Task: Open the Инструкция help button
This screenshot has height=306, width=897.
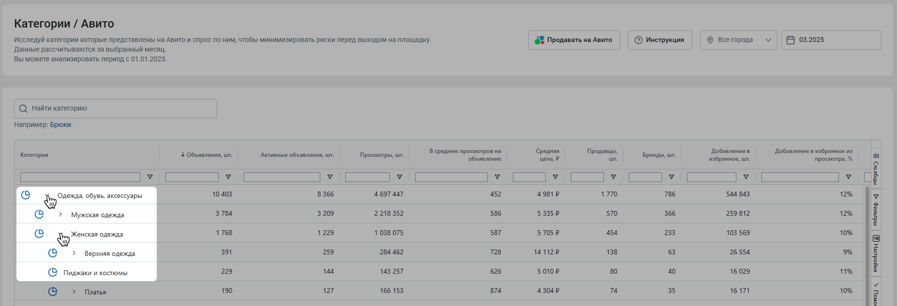Action: [x=660, y=40]
